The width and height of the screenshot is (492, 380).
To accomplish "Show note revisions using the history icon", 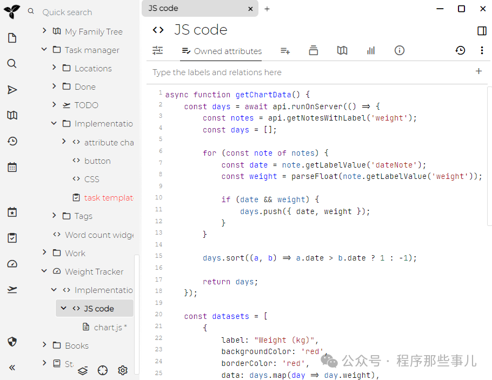I will (x=460, y=51).
